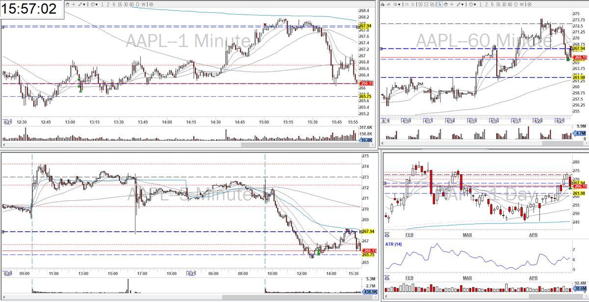Viewport: 589px width, 302px height.
Task: Click the 267.94 yellow price label on the 5-minute chart
Action: tap(369, 231)
